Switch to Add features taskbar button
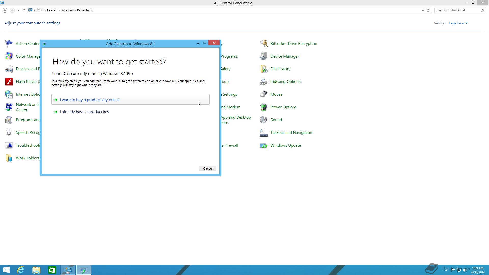Viewport: 489px width, 275px height. click(84, 270)
